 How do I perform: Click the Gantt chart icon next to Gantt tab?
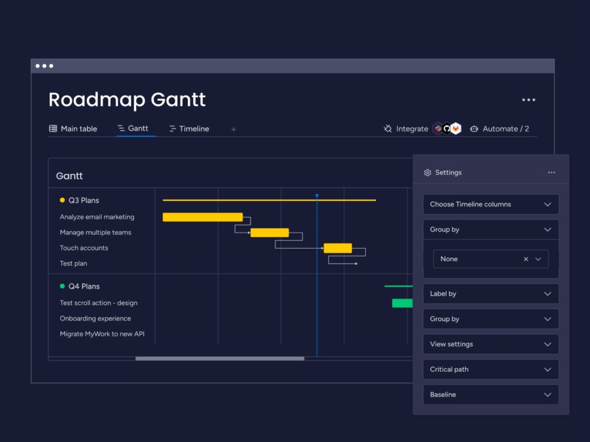[123, 129]
